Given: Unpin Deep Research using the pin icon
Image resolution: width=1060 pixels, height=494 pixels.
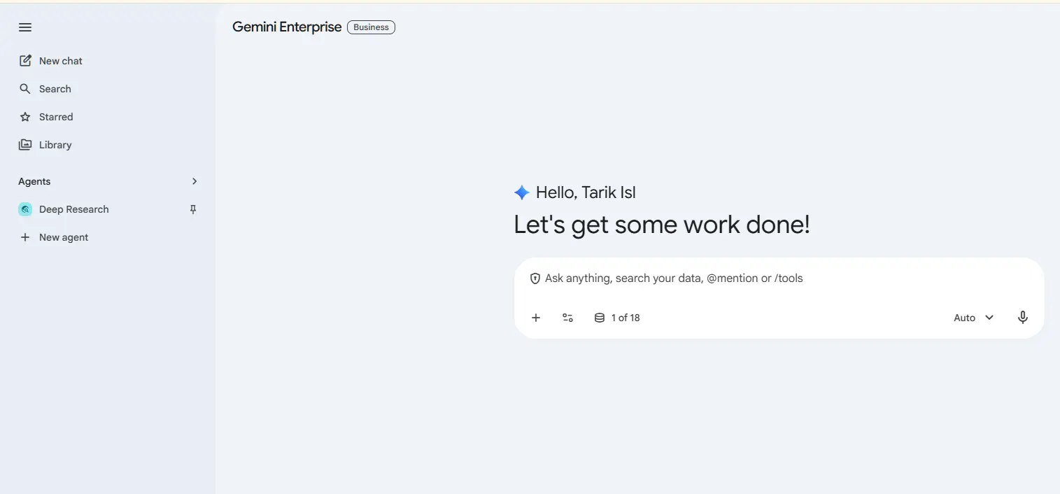Looking at the screenshot, I should click(x=194, y=209).
